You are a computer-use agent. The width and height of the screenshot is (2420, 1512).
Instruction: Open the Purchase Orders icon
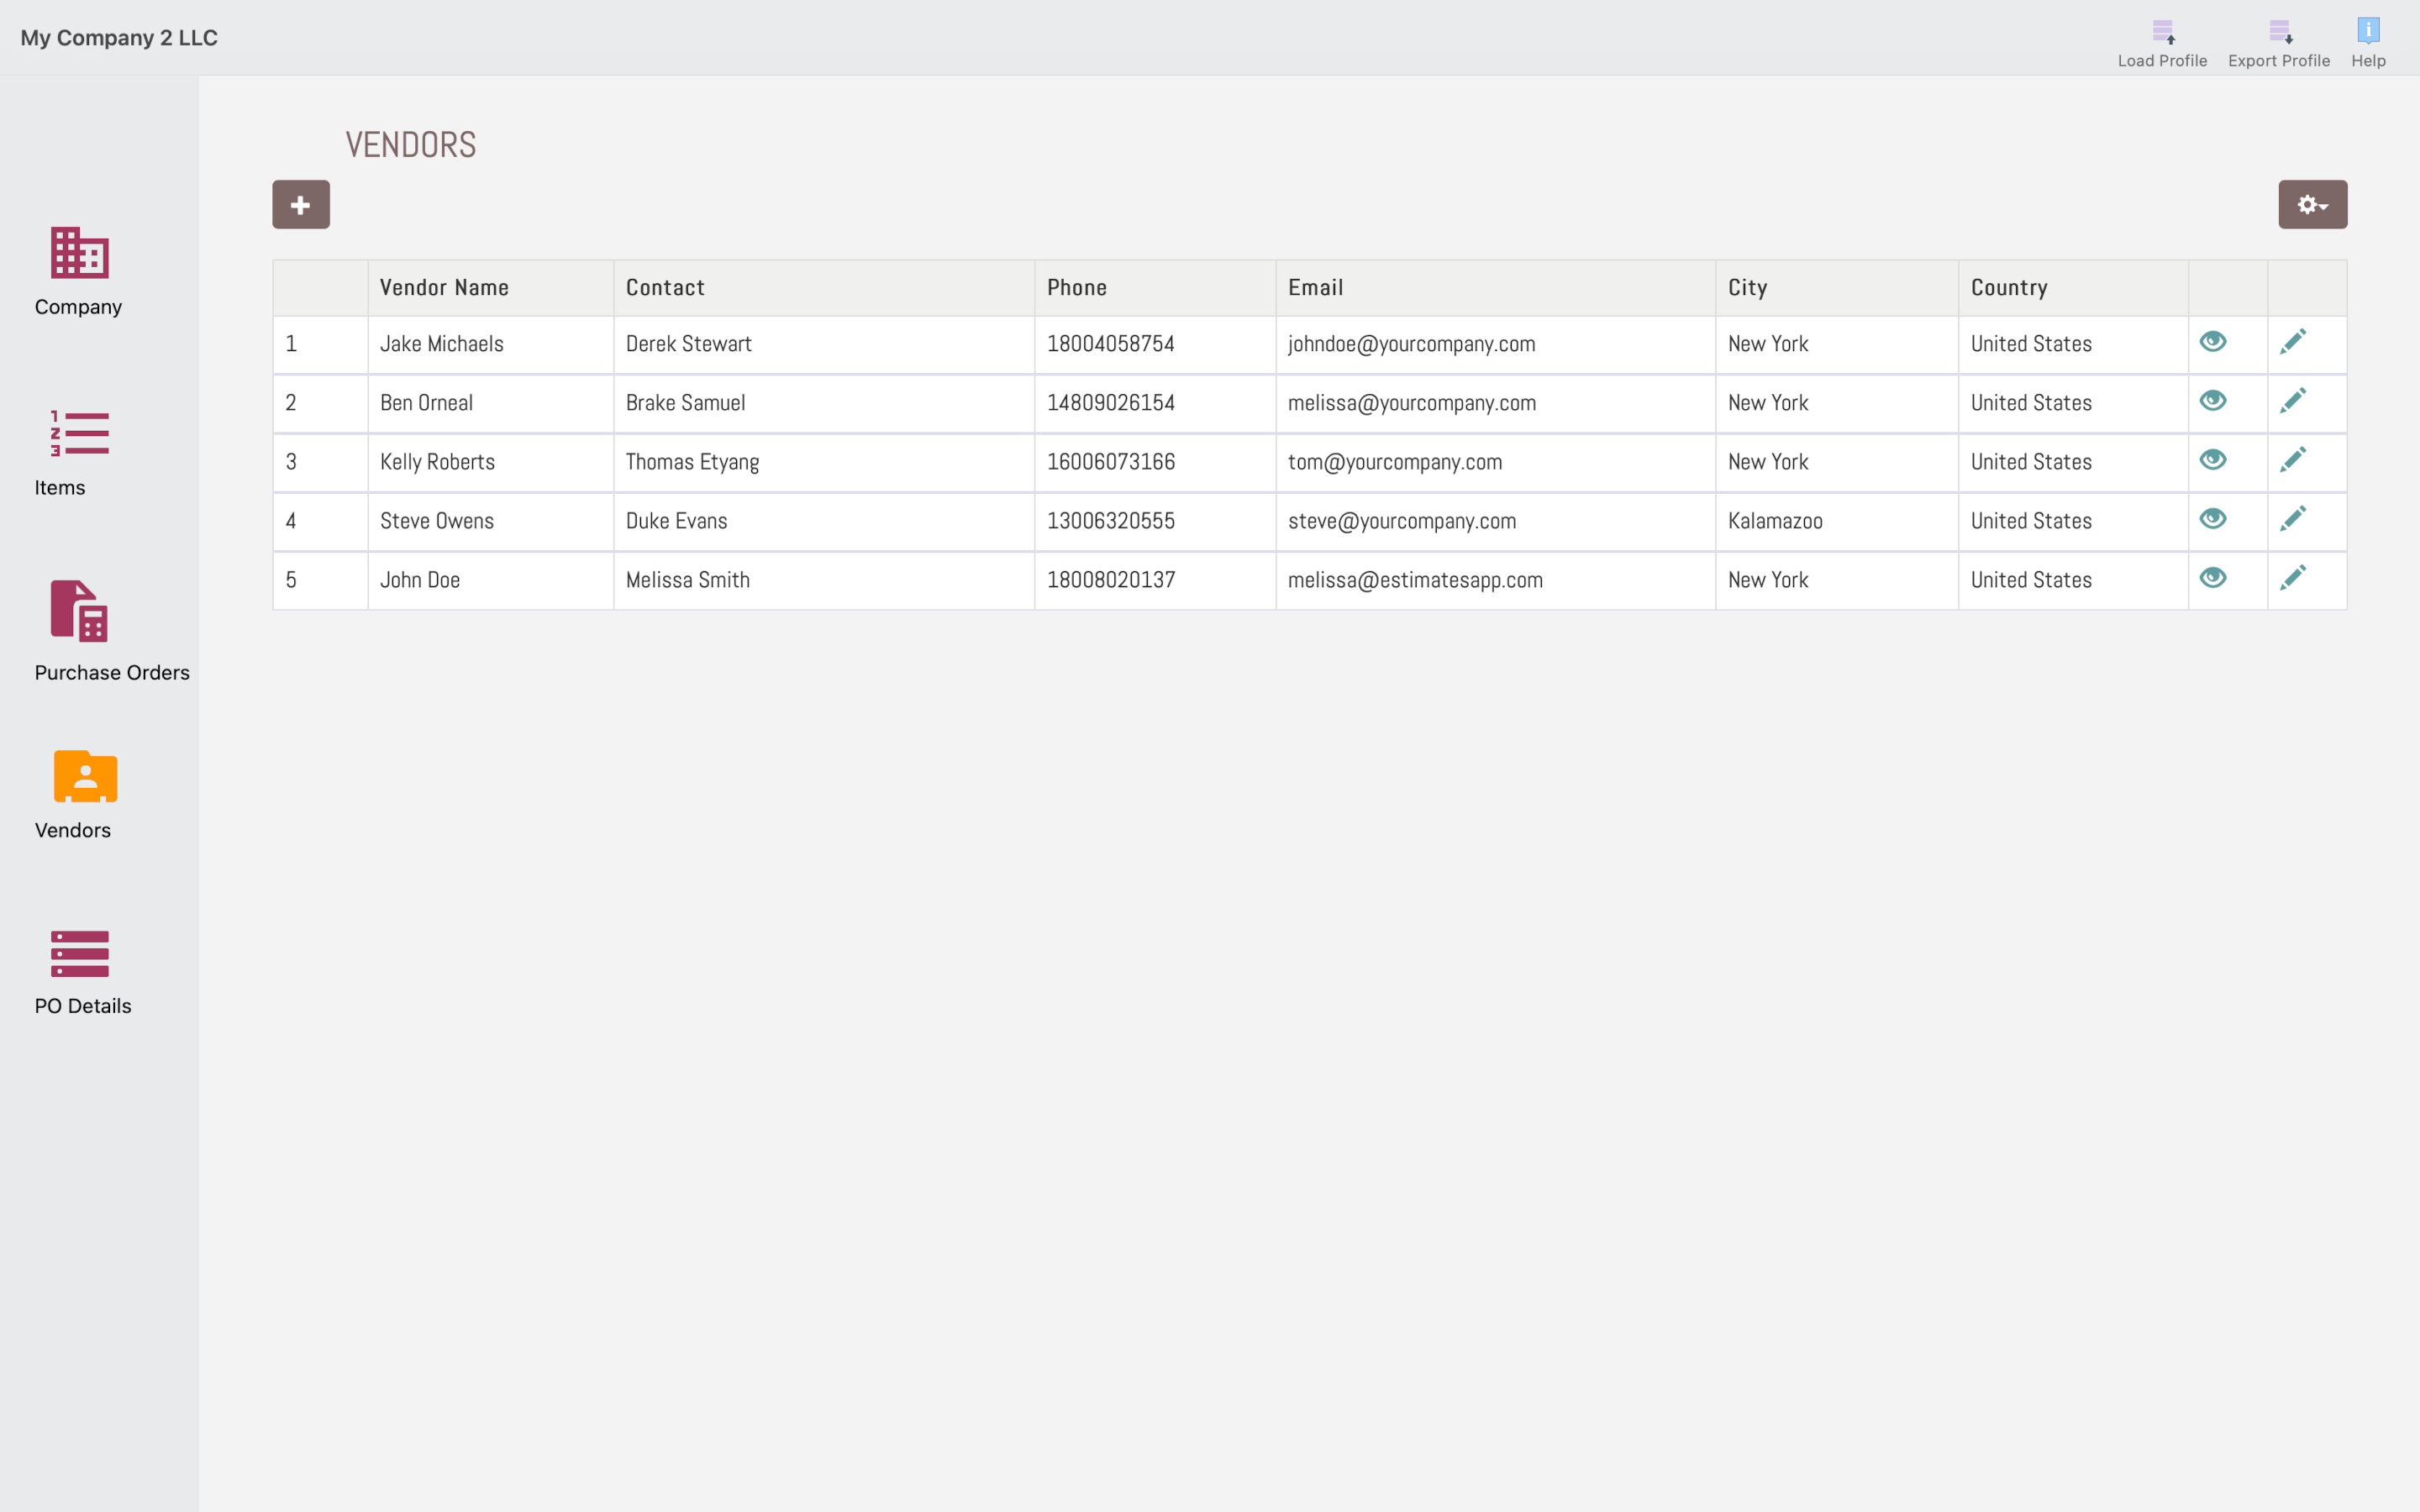point(79,611)
